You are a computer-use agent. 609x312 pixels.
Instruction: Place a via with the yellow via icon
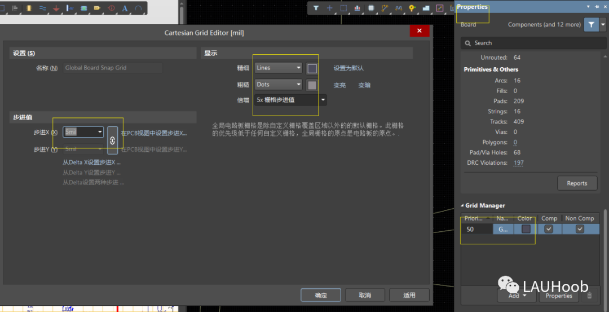412,8
